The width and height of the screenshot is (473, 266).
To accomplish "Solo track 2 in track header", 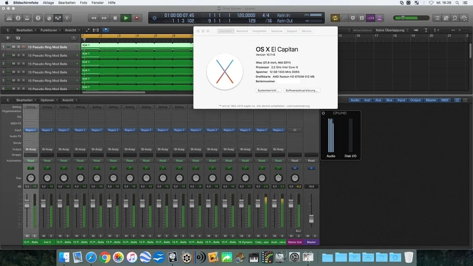I will 19,55.
